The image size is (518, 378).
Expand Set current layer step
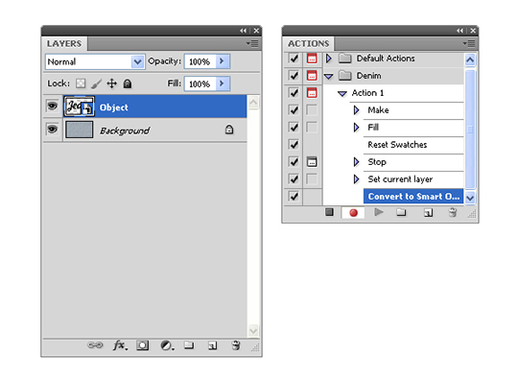point(356,179)
